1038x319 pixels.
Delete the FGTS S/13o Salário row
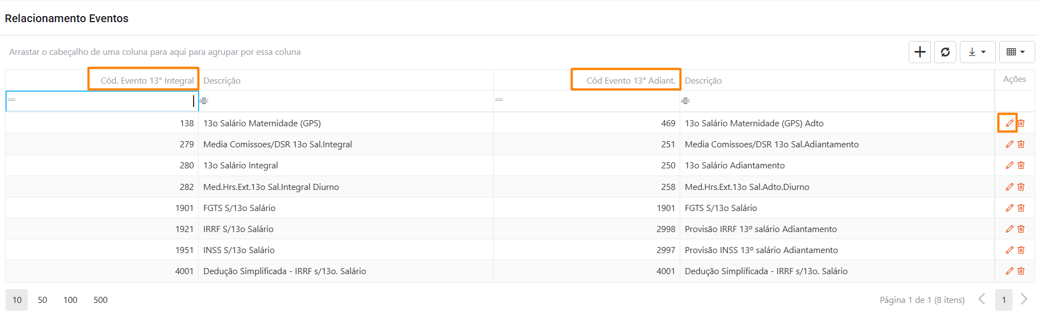tap(1021, 208)
